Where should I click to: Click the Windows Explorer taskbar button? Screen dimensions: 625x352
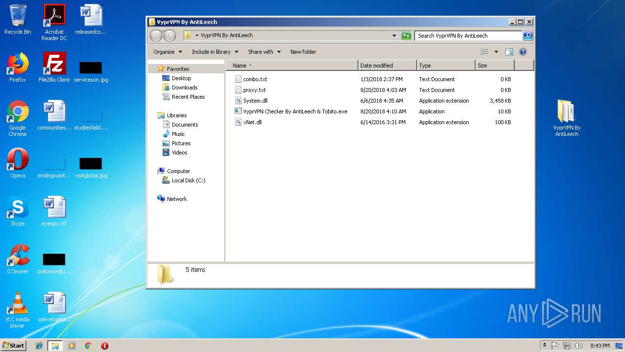tap(55, 346)
